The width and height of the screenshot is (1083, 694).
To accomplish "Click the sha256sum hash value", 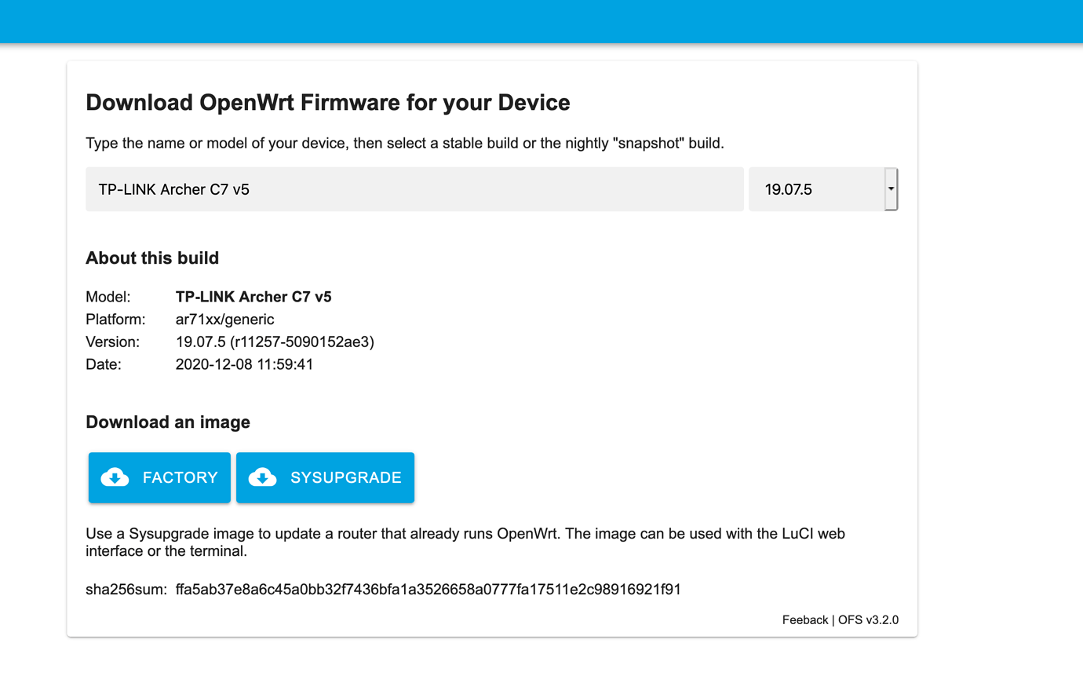I will (x=428, y=589).
